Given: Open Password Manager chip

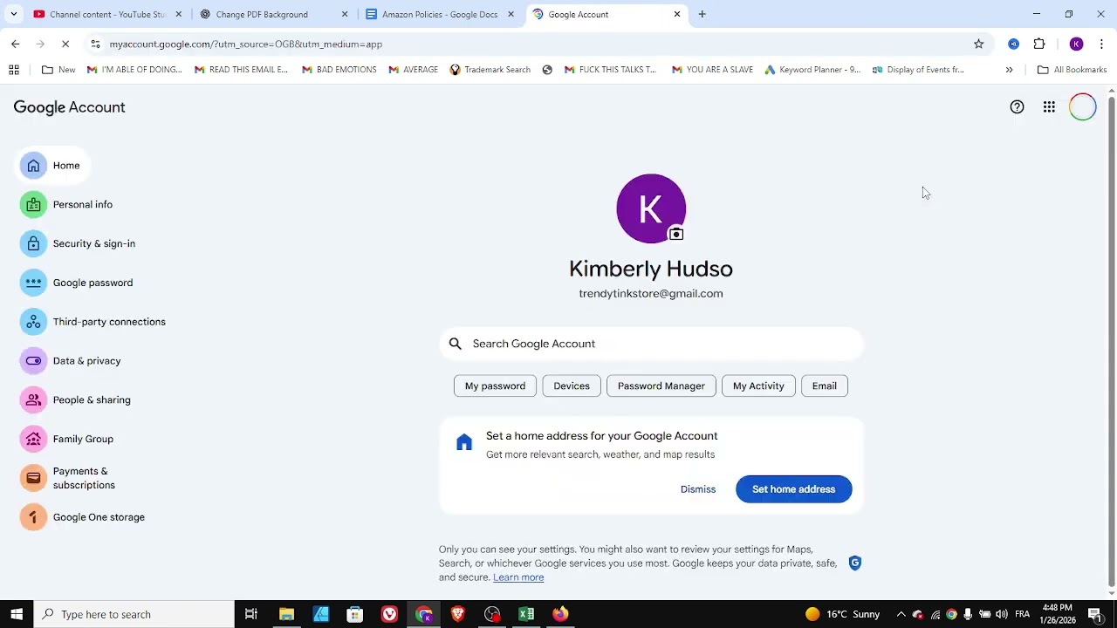Looking at the screenshot, I should pos(661,386).
